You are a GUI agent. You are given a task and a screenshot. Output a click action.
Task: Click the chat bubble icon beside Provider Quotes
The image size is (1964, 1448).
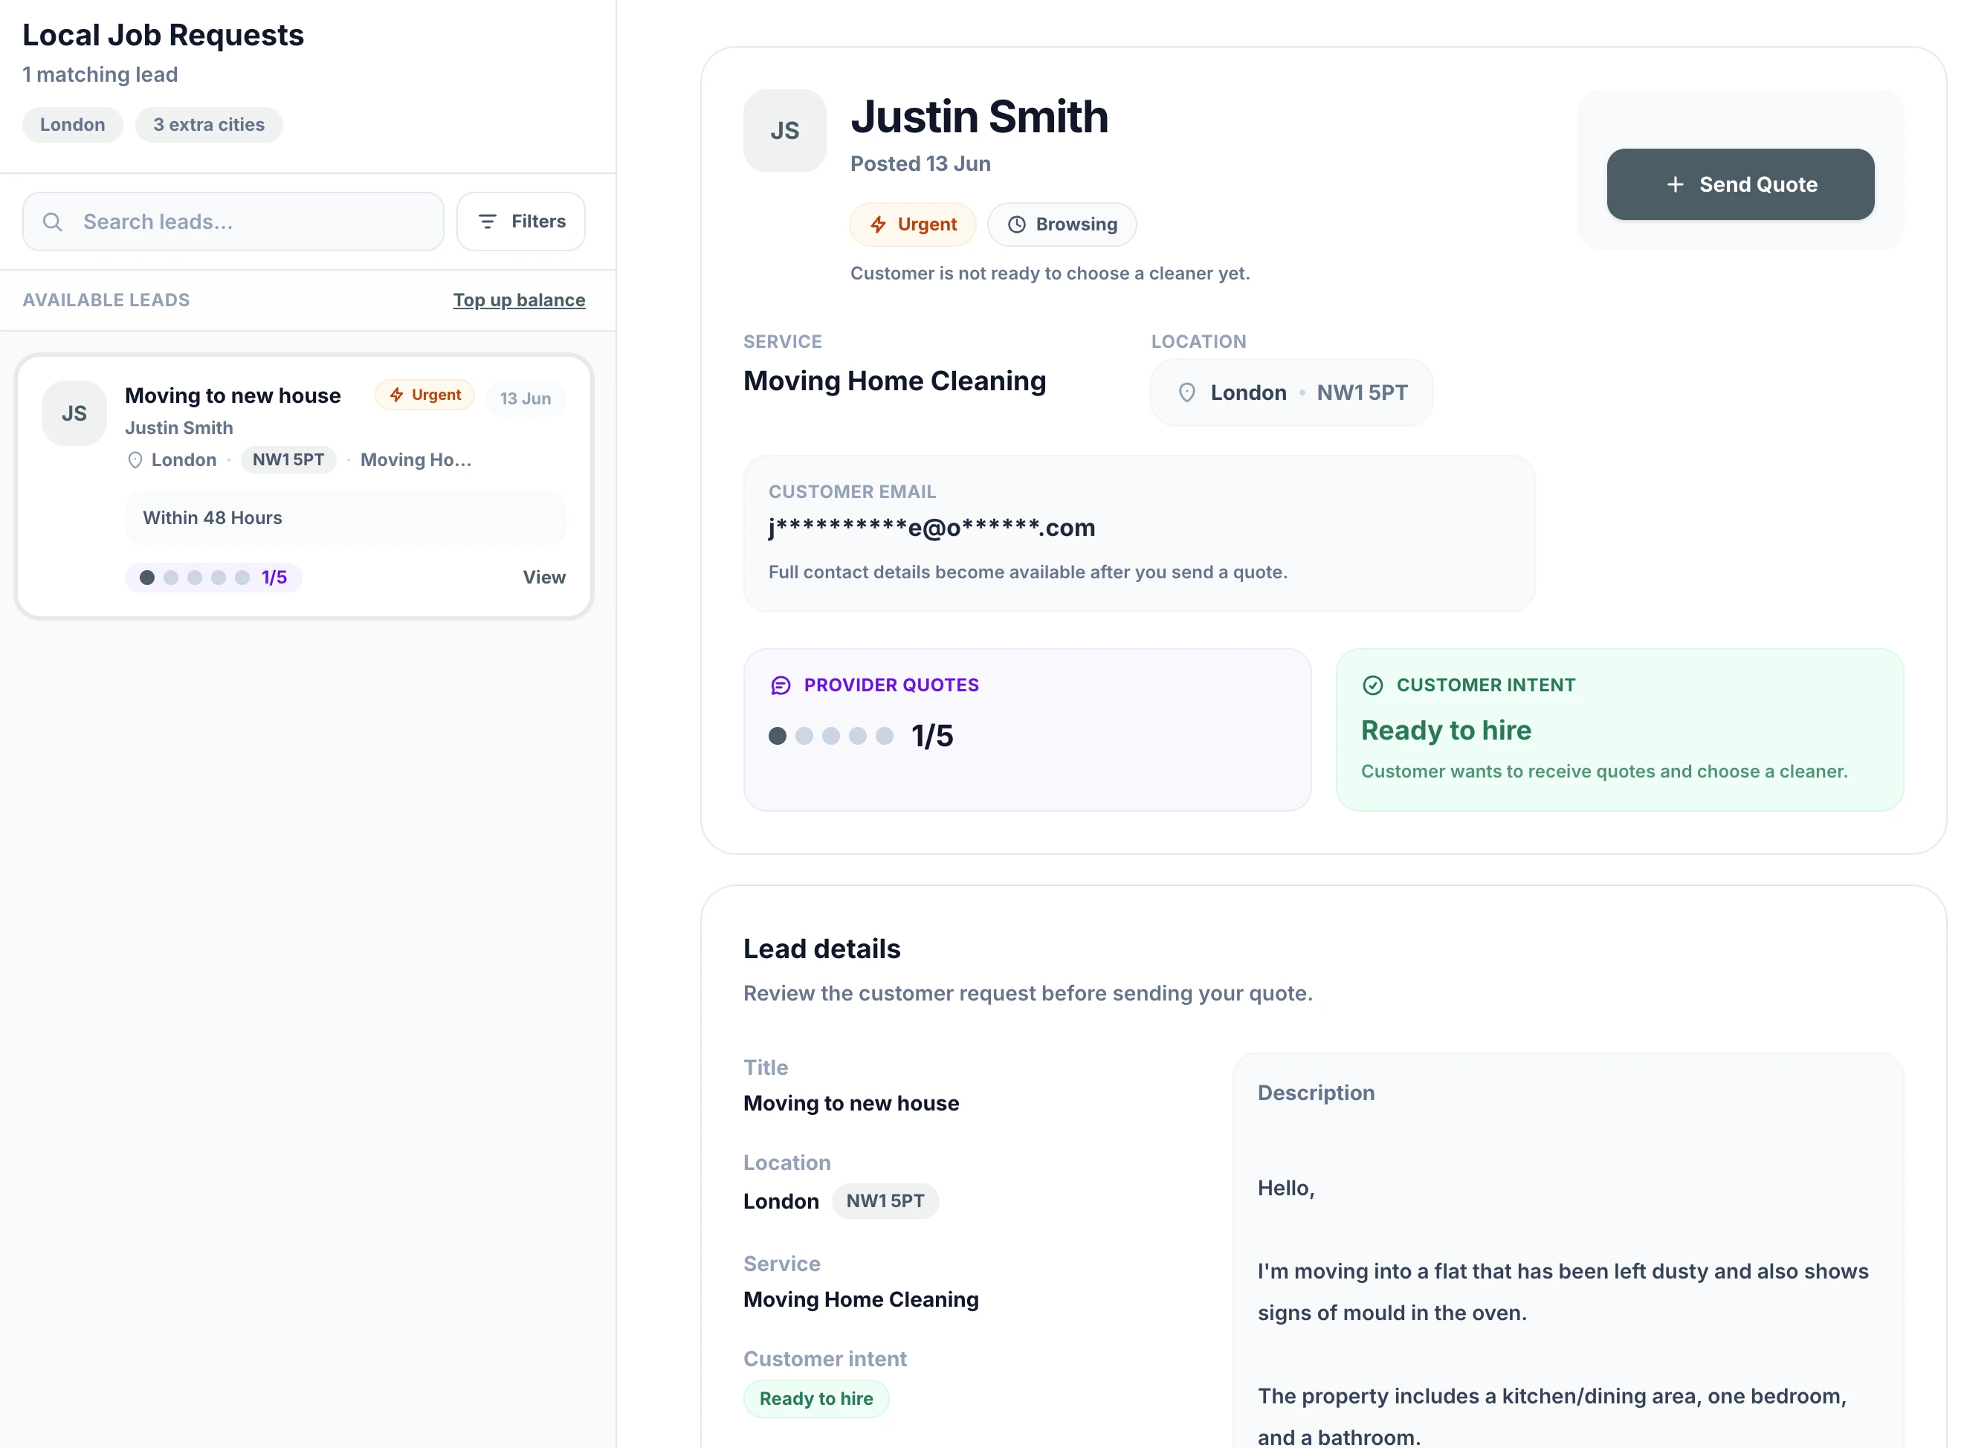780,685
